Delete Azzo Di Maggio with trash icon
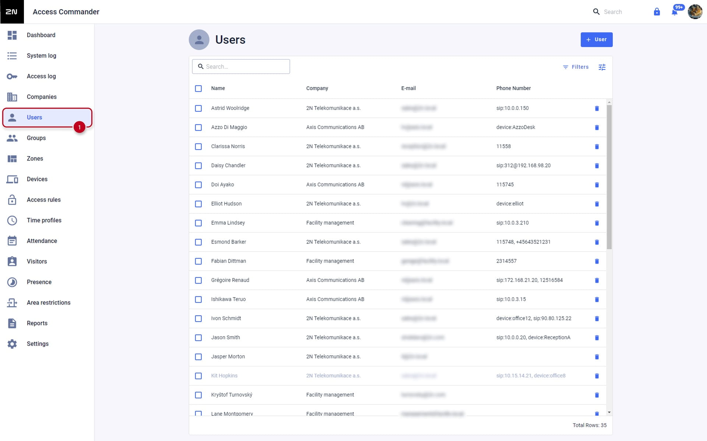707x441 pixels. click(597, 127)
